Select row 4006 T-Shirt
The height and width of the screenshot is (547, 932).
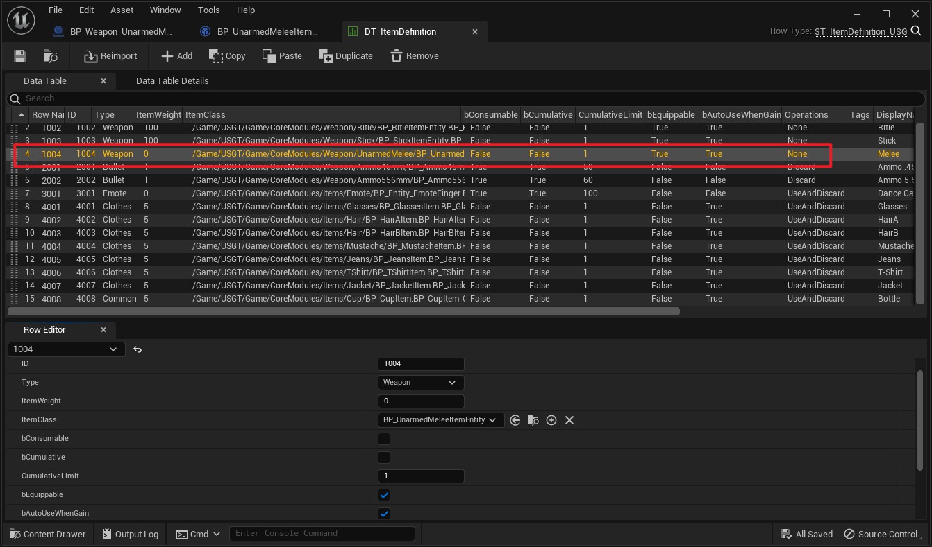point(461,272)
